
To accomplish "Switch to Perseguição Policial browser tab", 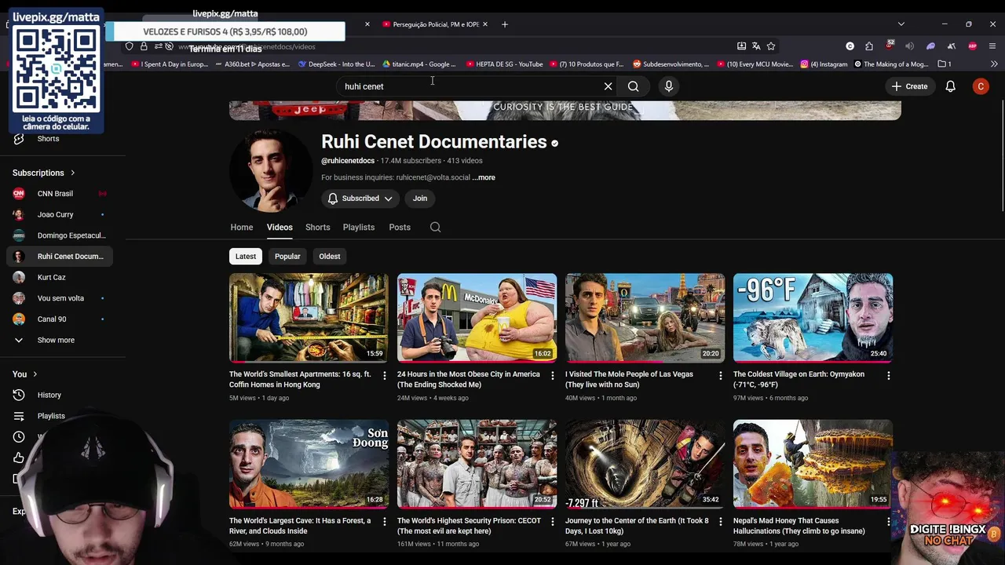I will tap(436, 24).
